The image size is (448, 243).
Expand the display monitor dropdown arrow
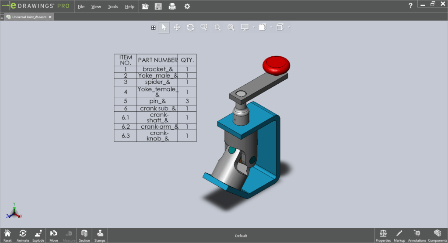[253, 27]
